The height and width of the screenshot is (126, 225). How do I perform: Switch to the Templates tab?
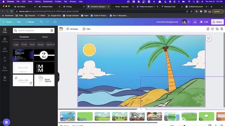click(24, 37)
